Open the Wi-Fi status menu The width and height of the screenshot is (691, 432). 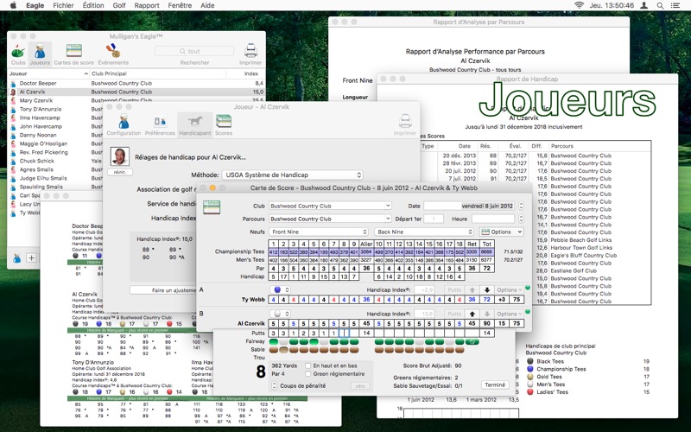click(579, 5)
